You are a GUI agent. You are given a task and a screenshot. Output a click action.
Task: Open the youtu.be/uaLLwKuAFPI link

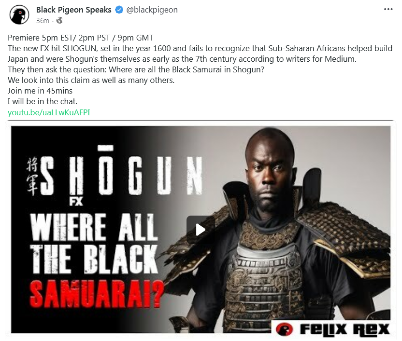pos(49,112)
